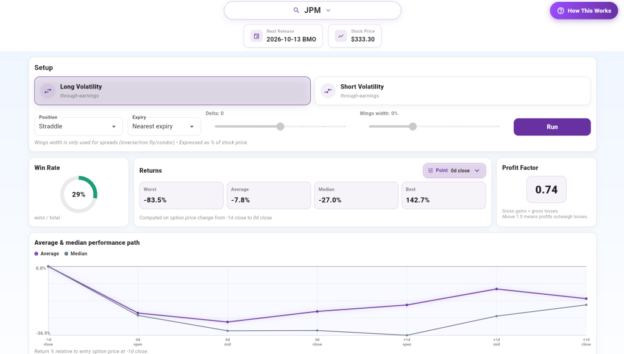Click the Wings width slider handle
624x354 pixels.
click(x=413, y=126)
